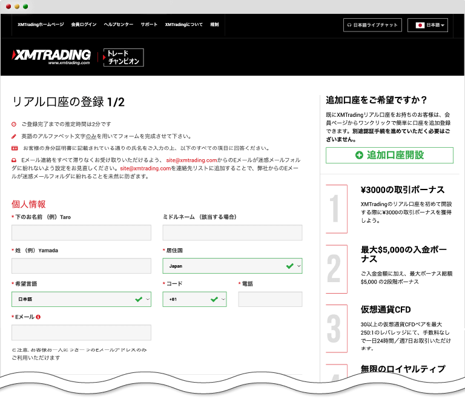Click the XMTRADING logo

click(51, 57)
